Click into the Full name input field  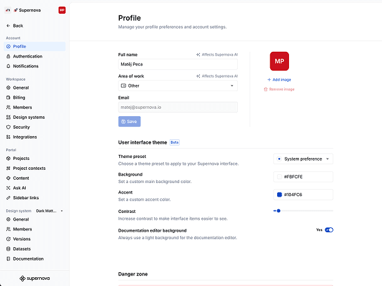click(x=178, y=64)
